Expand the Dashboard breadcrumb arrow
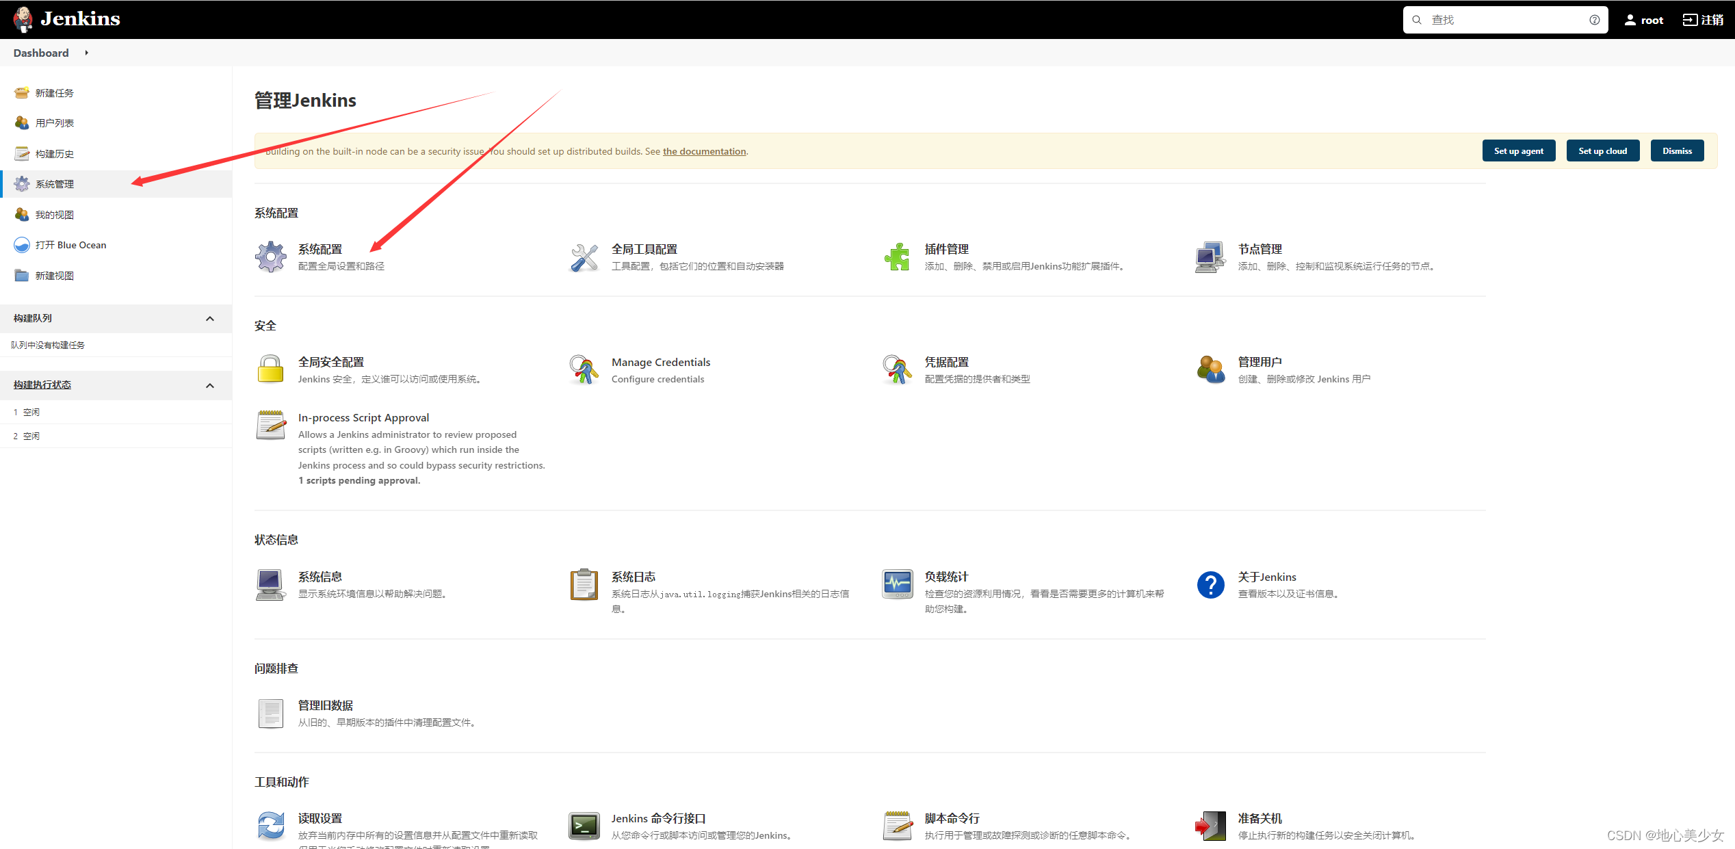 (87, 53)
